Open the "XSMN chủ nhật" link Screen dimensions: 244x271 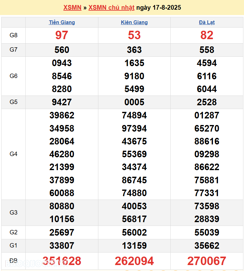tap(111, 8)
